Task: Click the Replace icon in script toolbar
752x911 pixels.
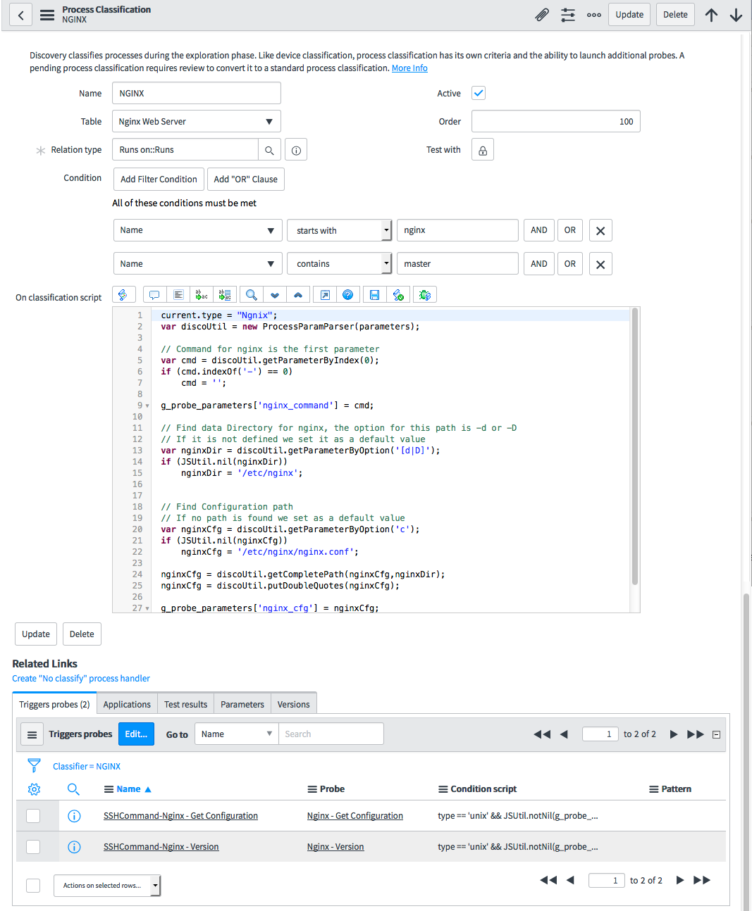Action: (202, 295)
